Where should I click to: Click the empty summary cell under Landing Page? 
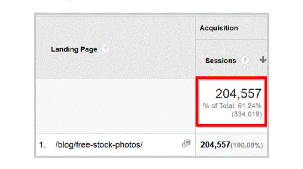(115, 106)
